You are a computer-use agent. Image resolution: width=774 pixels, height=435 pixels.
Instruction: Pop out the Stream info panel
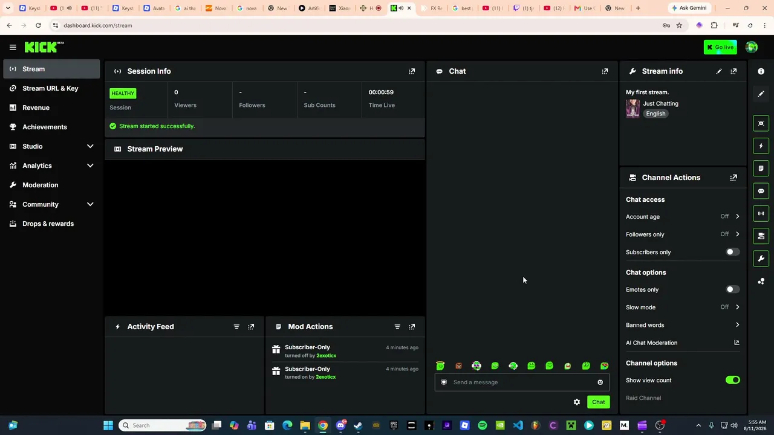(x=733, y=71)
